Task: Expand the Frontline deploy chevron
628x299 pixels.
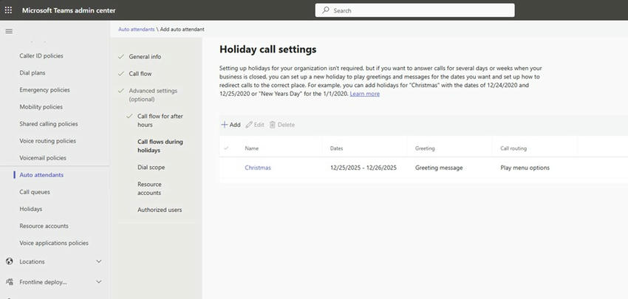Action: 99,282
